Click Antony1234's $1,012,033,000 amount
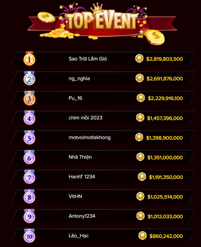Viewport: 201px width, 247px height. [165, 216]
